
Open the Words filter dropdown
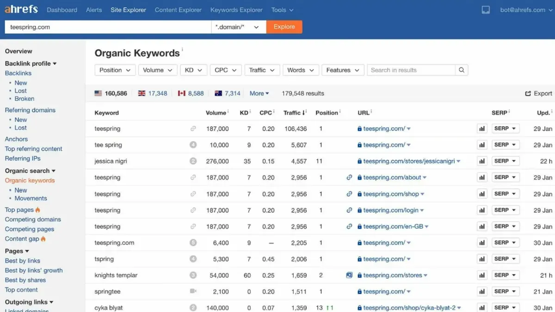[x=301, y=70]
